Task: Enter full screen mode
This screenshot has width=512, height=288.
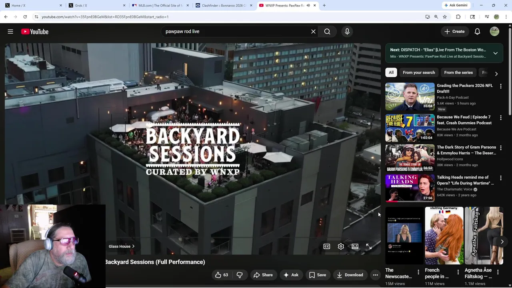Action: coord(369,246)
